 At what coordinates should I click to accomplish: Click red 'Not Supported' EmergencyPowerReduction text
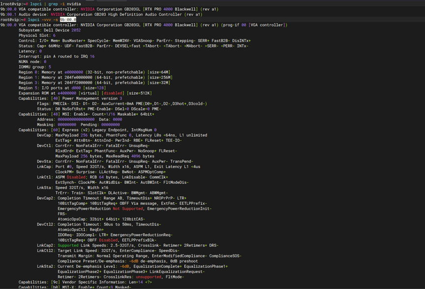coord(128,209)
